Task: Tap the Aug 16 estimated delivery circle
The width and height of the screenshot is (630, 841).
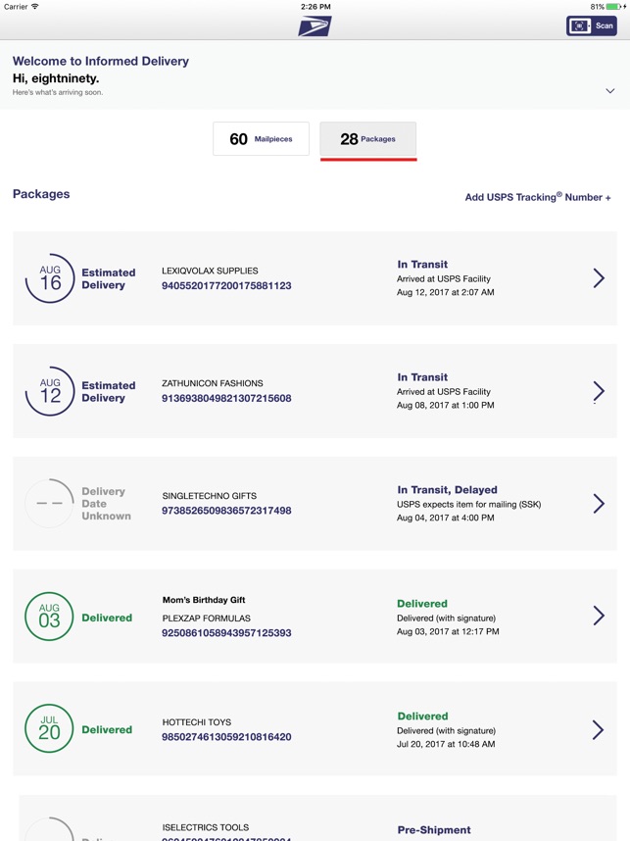Action: 50,278
